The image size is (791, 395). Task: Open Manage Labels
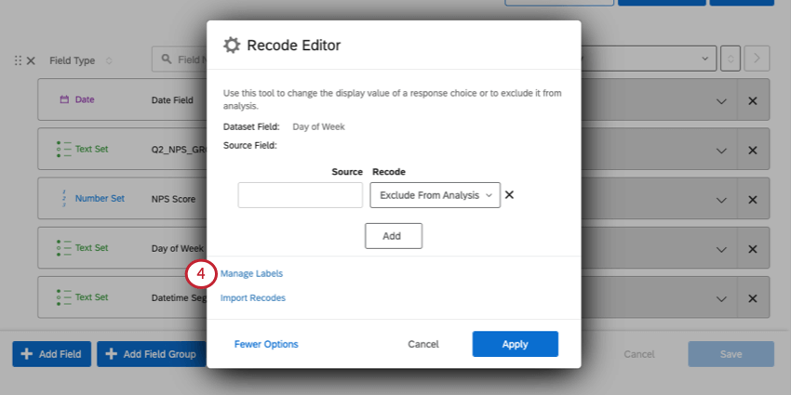pyautogui.click(x=251, y=274)
